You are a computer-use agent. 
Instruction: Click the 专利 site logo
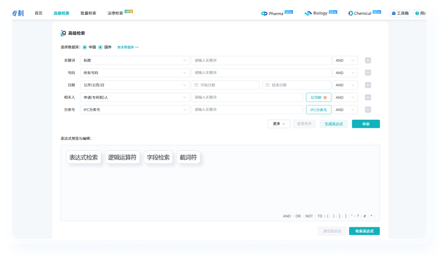coord(18,13)
